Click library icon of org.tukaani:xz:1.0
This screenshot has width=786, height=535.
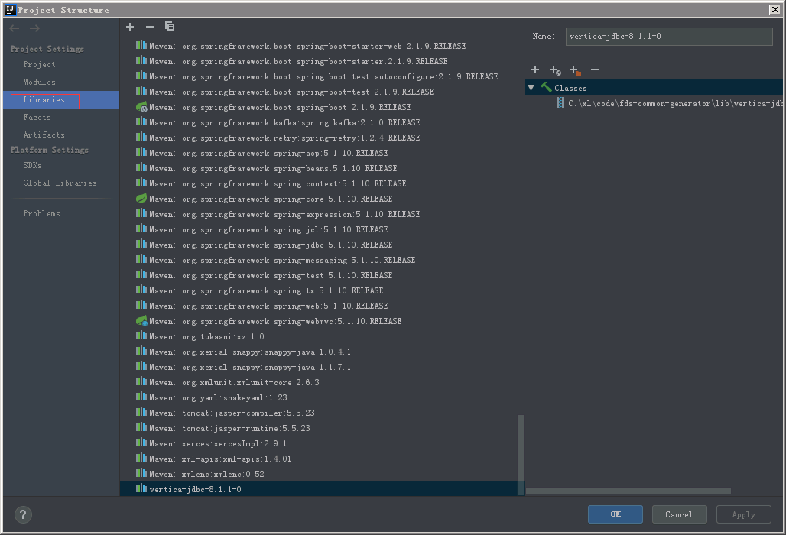point(141,336)
